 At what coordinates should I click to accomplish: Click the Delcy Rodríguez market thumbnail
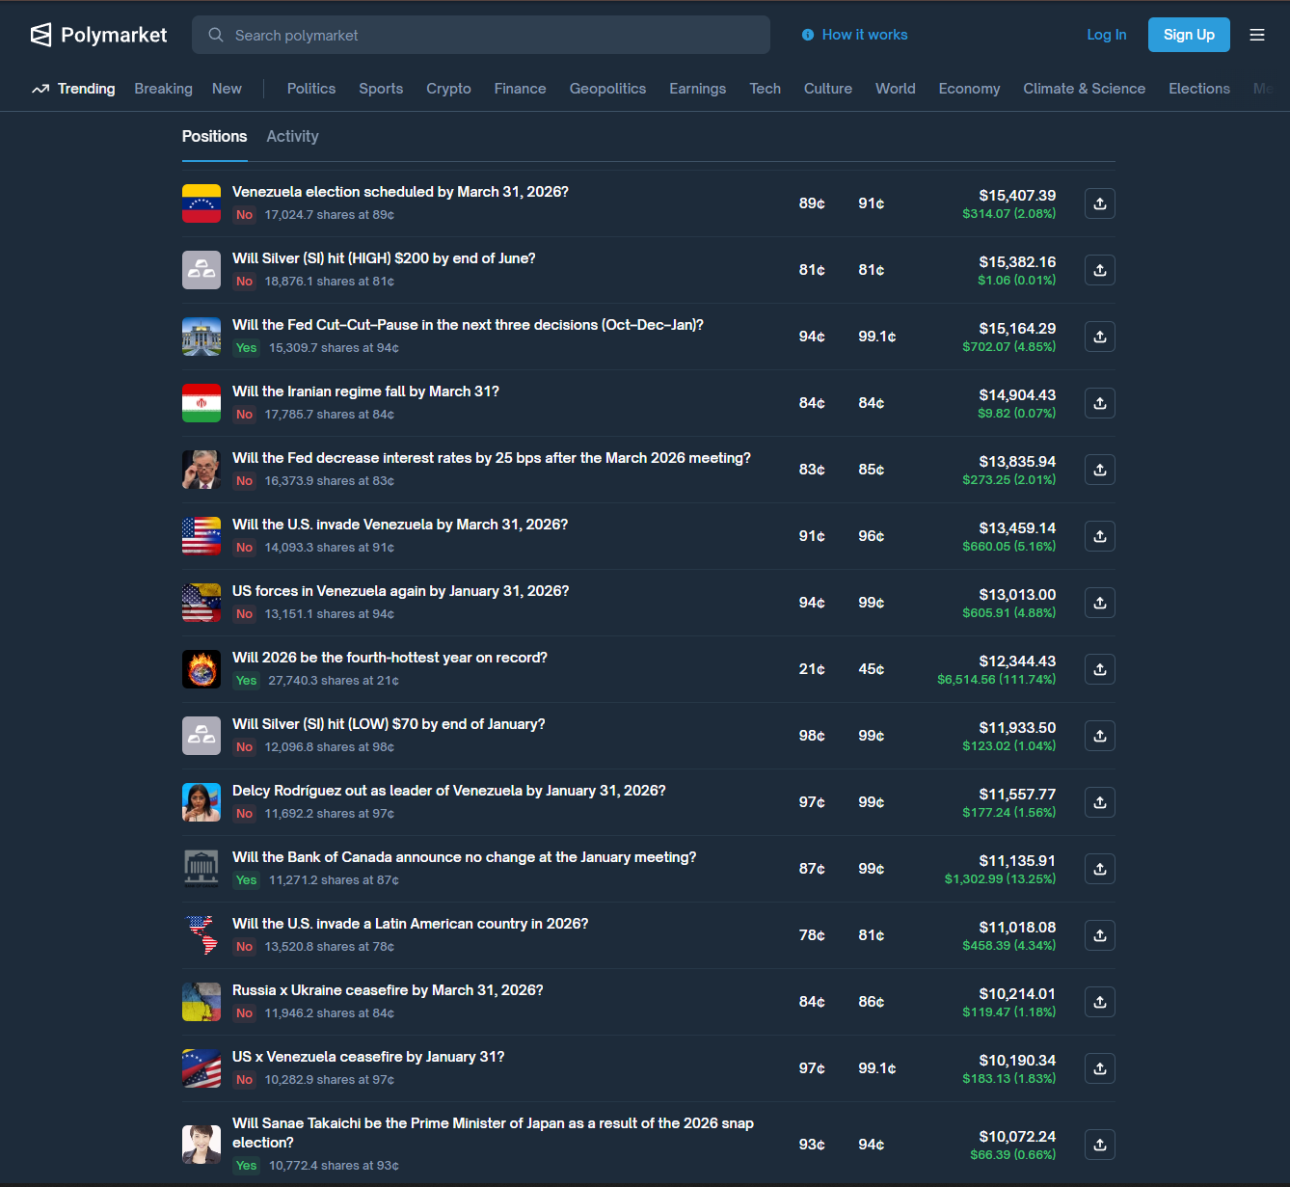(202, 802)
